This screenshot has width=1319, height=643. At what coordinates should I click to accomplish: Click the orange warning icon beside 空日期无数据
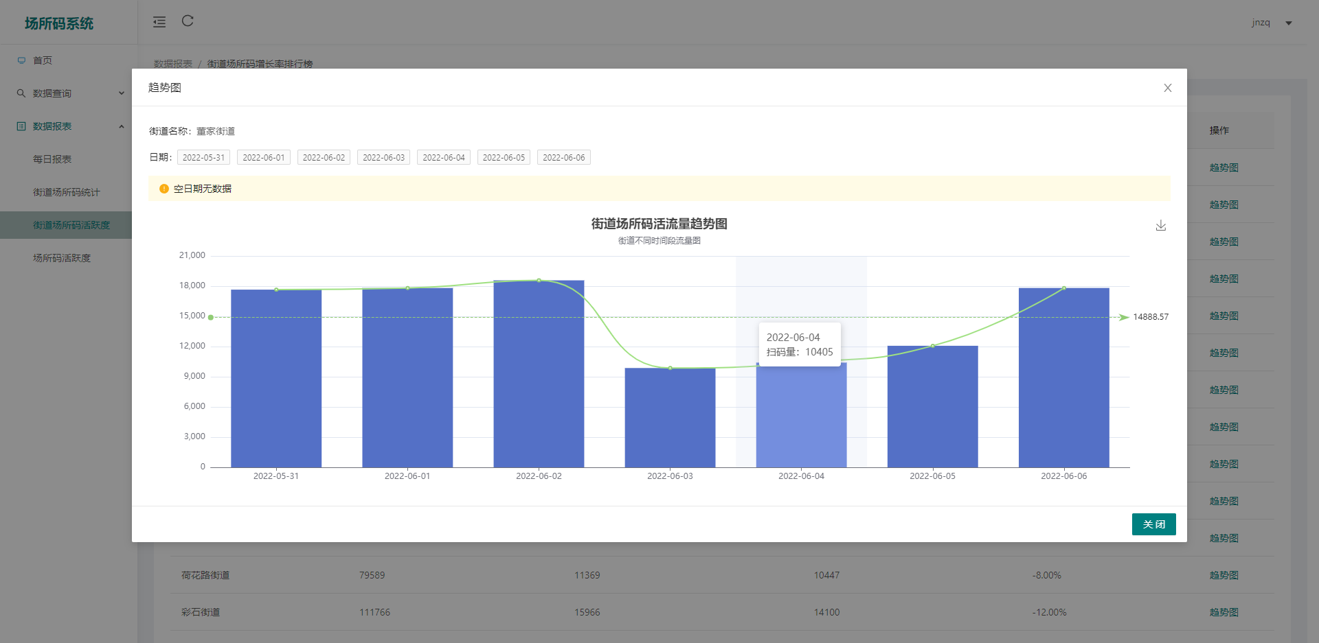164,189
